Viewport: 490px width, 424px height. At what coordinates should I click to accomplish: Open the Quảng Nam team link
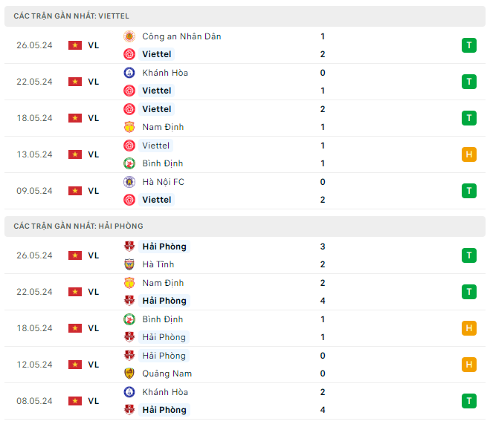pyautogui.click(x=167, y=374)
